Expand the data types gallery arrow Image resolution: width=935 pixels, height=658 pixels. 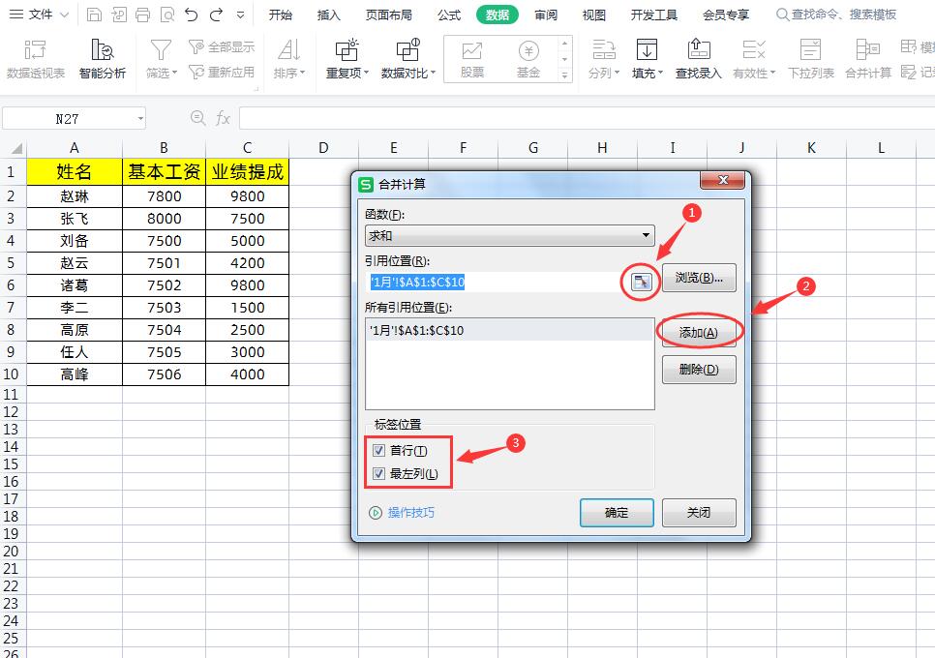564,75
